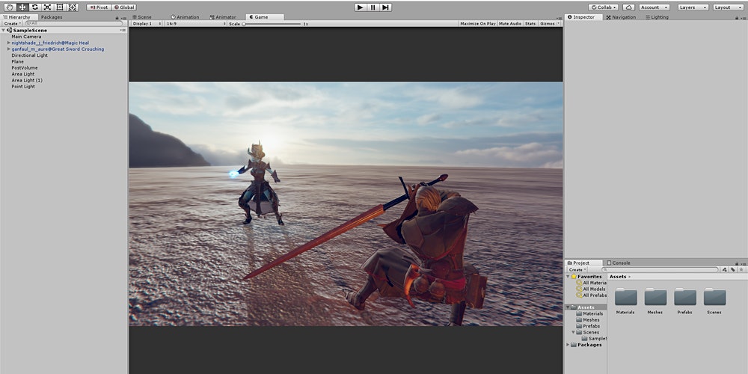The height and width of the screenshot is (374, 748).
Task: Start Play mode
Action: pos(361,7)
